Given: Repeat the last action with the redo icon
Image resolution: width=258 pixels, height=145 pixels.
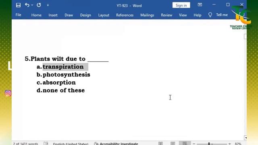Looking at the screenshot, I should [39, 5].
